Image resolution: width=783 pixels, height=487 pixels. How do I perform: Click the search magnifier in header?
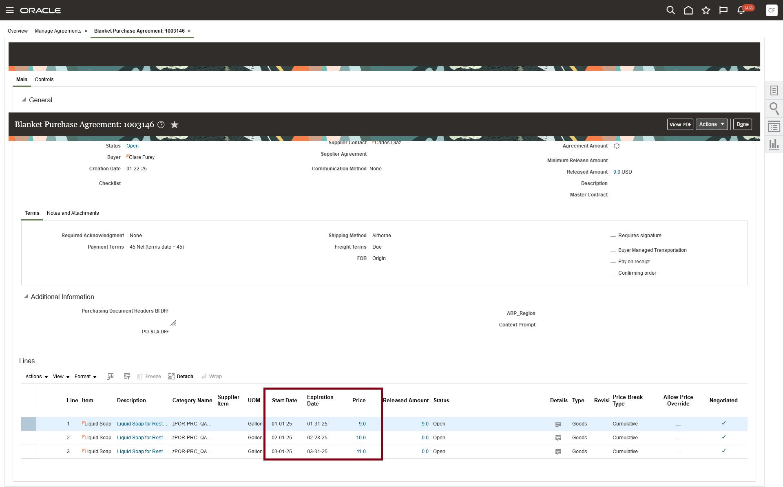click(x=670, y=10)
